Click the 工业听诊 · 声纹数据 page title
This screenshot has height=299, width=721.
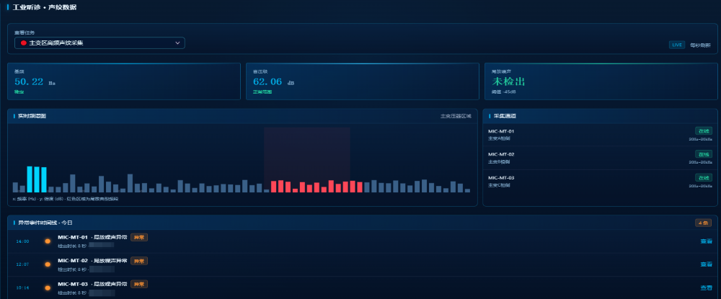tap(45, 7)
